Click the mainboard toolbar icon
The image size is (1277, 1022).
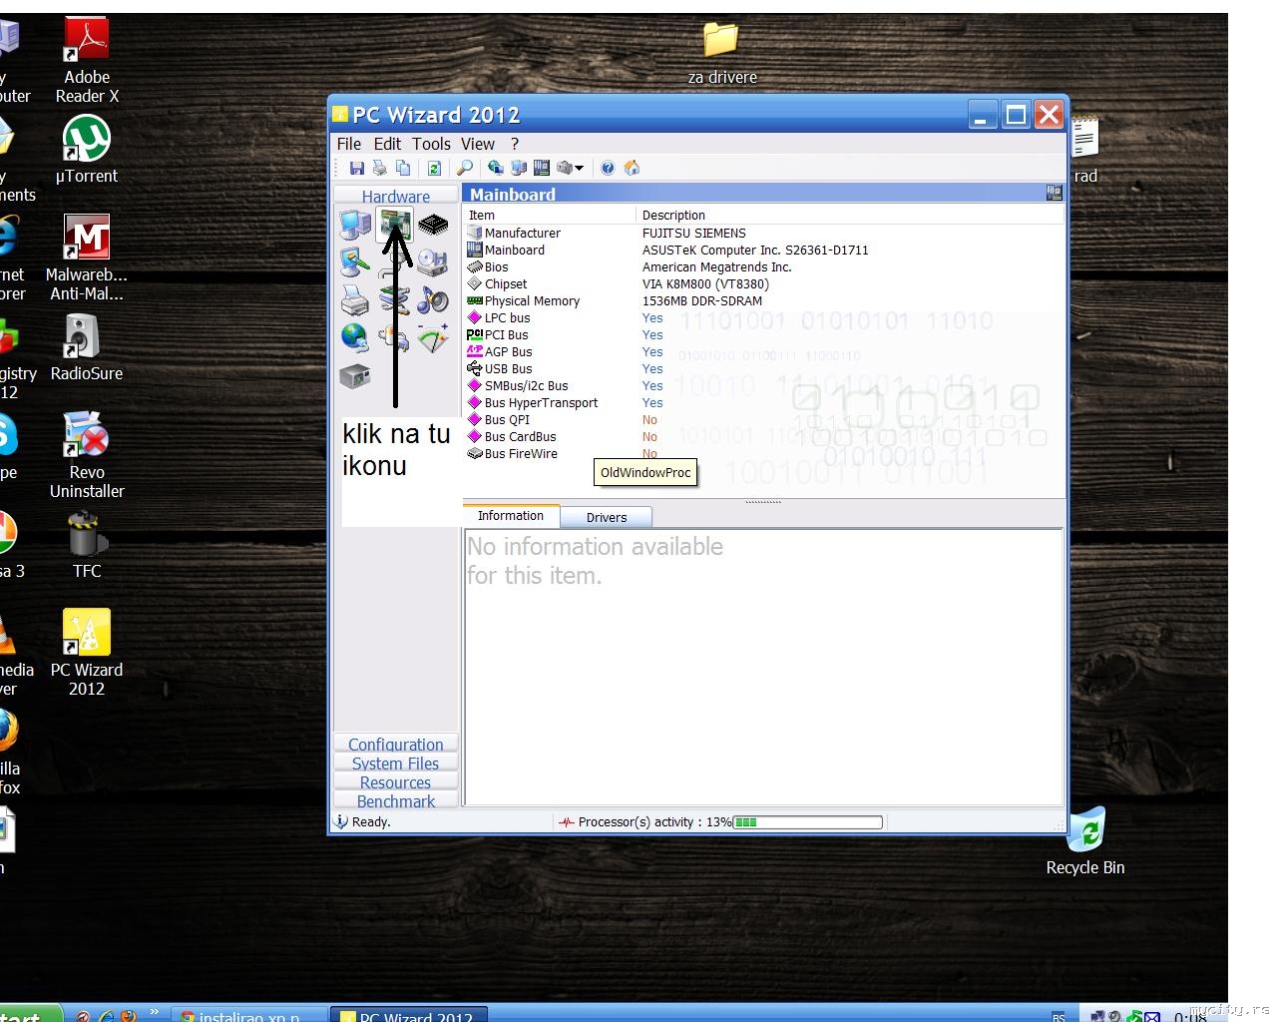pyautogui.click(x=542, y=168)
